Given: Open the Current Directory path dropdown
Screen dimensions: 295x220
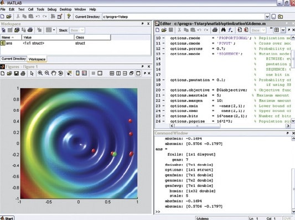Looking at the screenshot, I should click(x=267, y=17).
